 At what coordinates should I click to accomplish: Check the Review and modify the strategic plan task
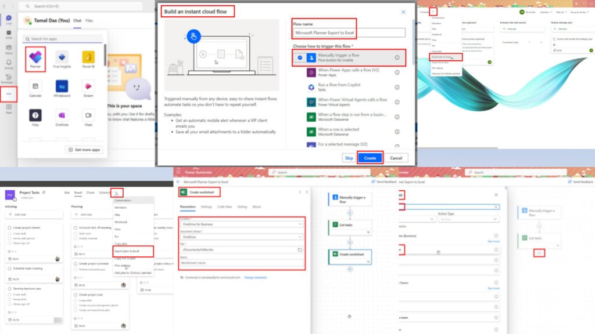[554, 38]
